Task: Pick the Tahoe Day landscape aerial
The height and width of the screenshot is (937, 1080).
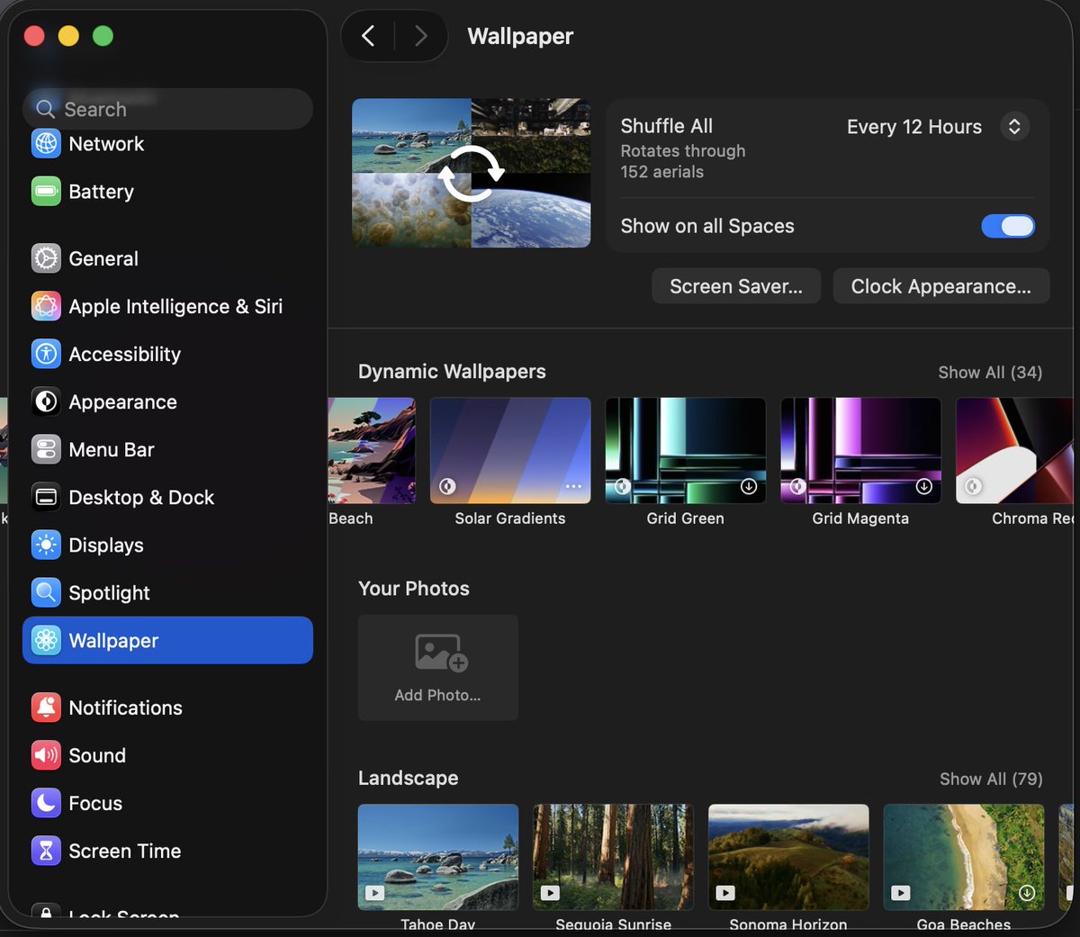Action: (x=438, y=857)
